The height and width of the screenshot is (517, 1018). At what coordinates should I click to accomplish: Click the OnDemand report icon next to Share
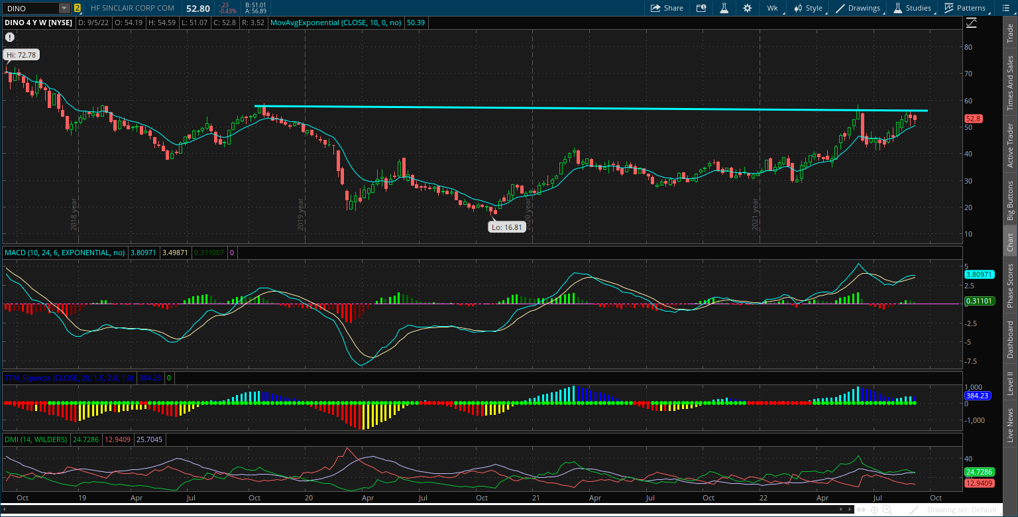point(703,8)
